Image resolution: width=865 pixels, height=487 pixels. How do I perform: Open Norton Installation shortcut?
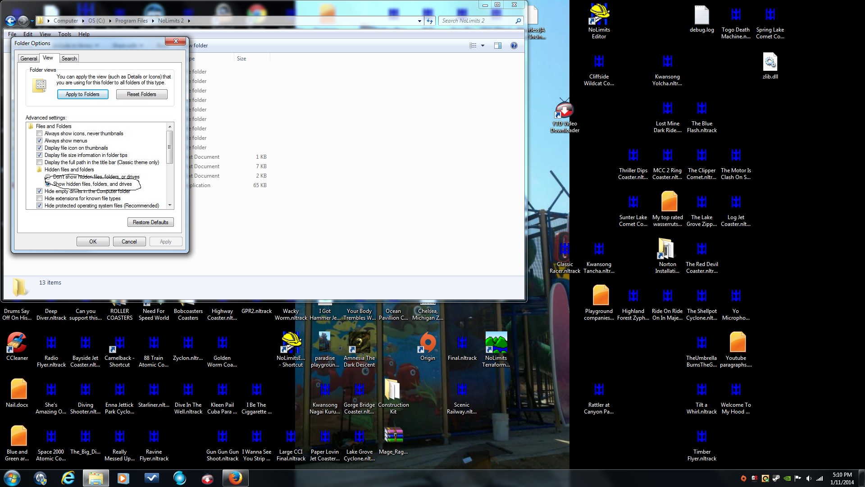coord(667,256)
